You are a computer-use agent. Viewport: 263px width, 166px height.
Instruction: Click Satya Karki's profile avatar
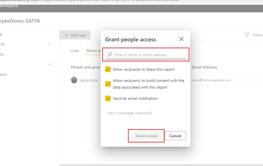click(x=74, y=80)
